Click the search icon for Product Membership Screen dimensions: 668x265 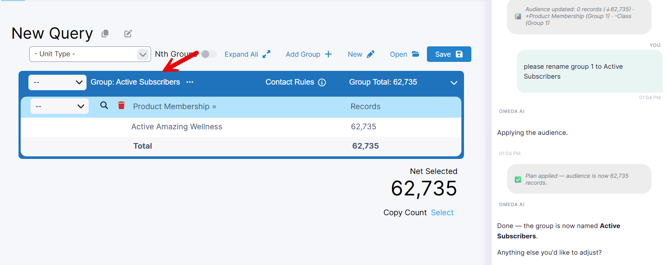coord(104,105)
